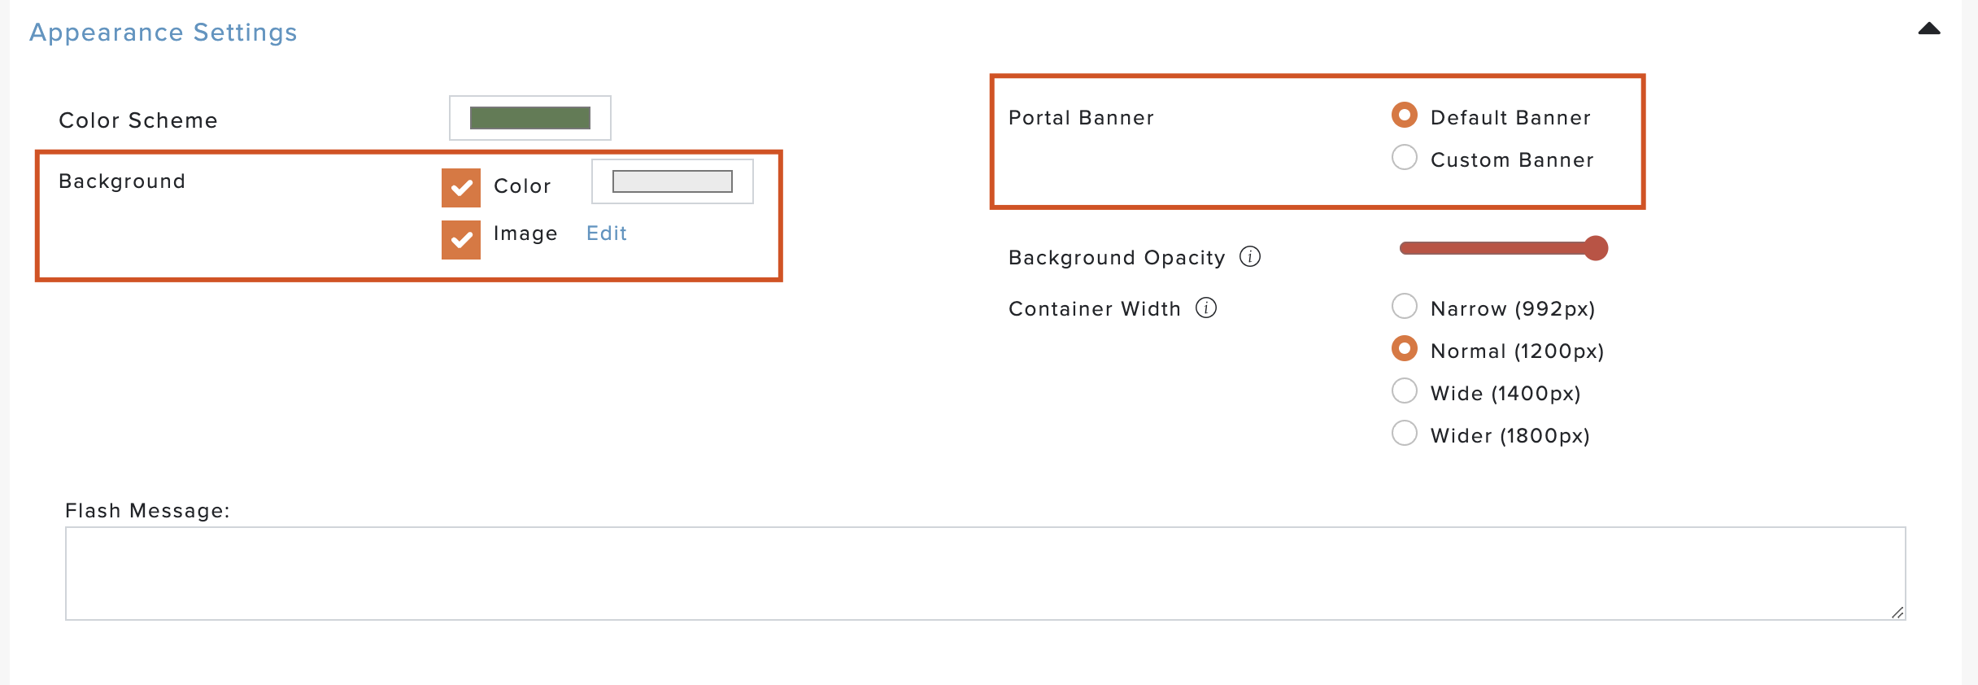Open the Edit link for background image
This screenshot has width=1978, height=685.
pyautogui.click(x=607, y=233)
